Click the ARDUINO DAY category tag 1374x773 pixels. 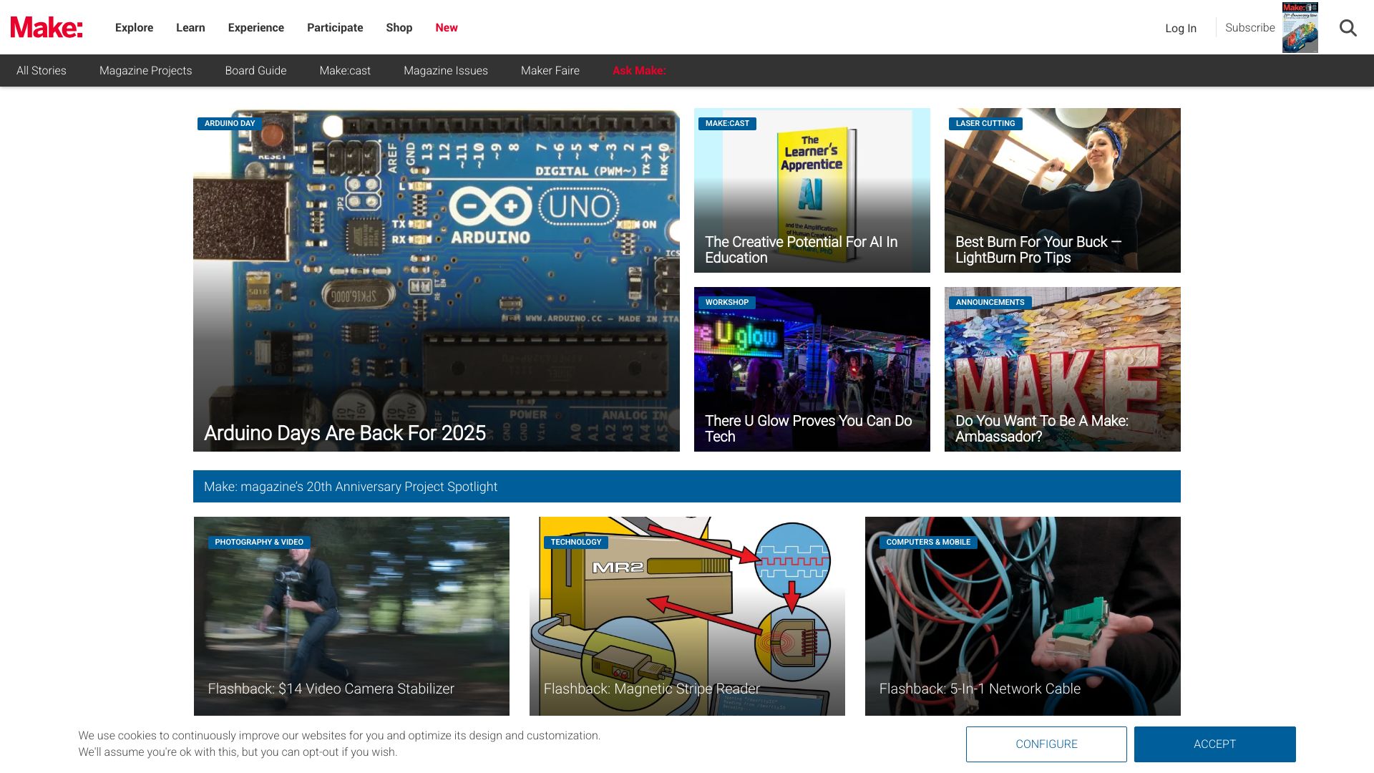(230, 124)
